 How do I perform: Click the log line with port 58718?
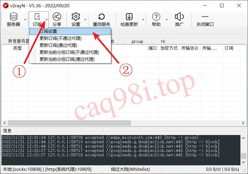tap(110, 155)
